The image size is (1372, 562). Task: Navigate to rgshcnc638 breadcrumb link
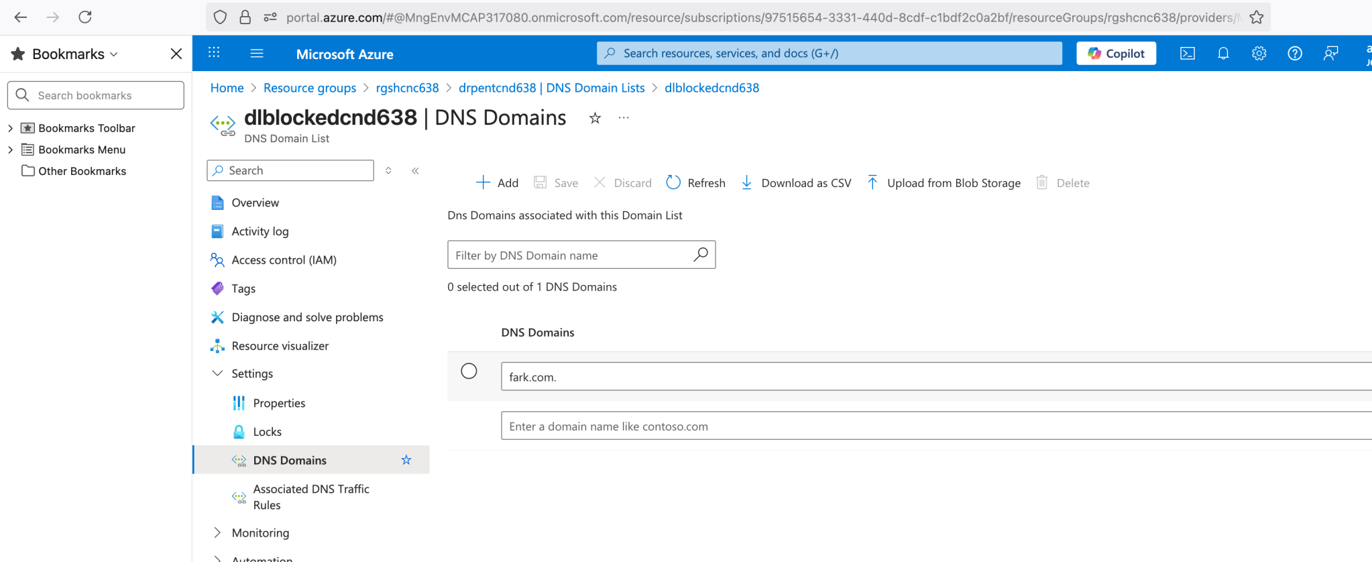click(407, 88)
